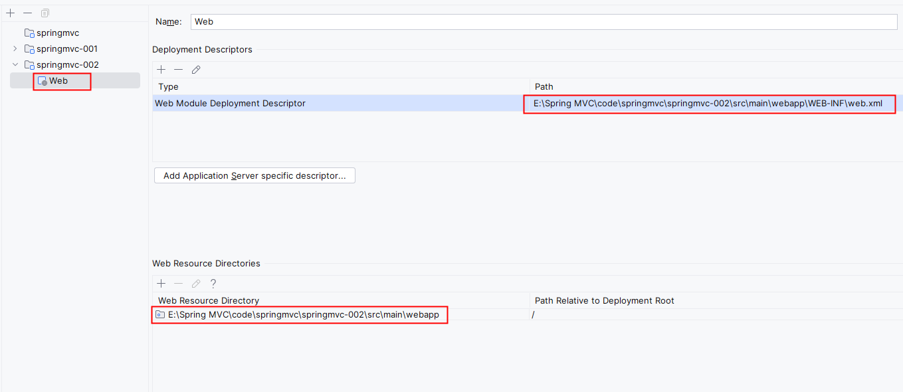
Task: Select the springmvc module in tree
Action: pyautogui.click(x=58, y=33)
